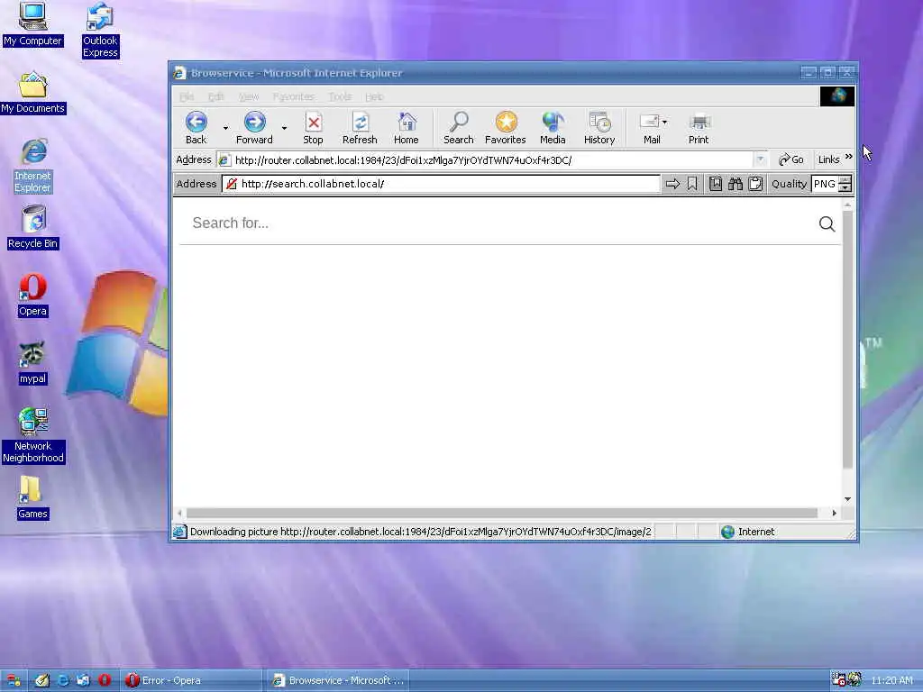Click the vertical scrollbar down arrow

click(847, 499)
